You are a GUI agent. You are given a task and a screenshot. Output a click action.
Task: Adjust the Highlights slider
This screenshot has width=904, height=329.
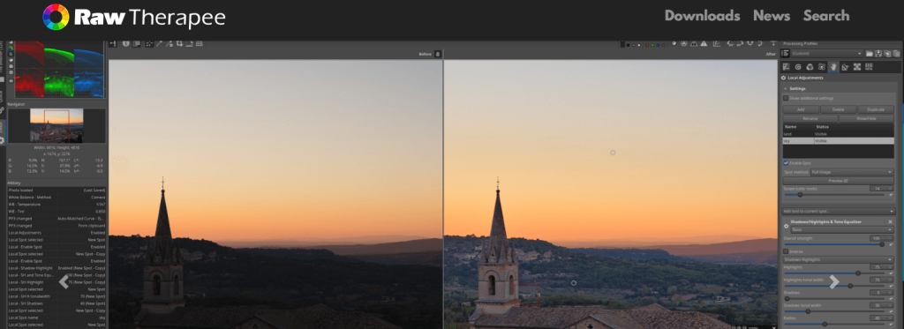[x=834, y=273]
